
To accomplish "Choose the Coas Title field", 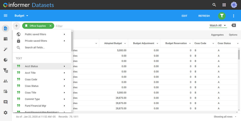I will coord(42,92).
